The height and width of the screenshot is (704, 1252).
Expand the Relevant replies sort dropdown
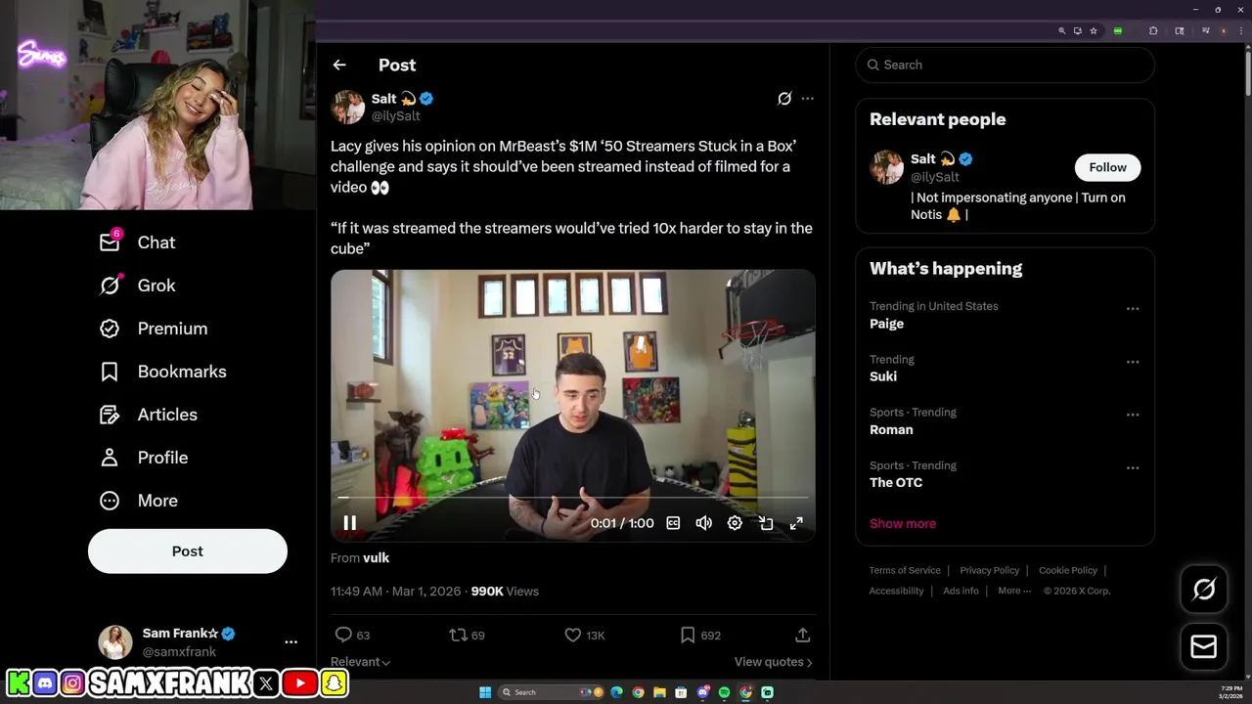360,662
